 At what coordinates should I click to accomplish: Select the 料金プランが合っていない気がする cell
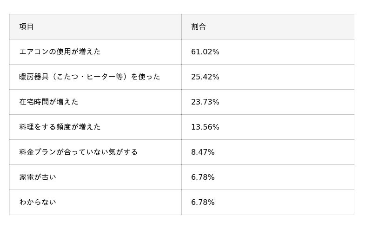(x=79, y=152)
